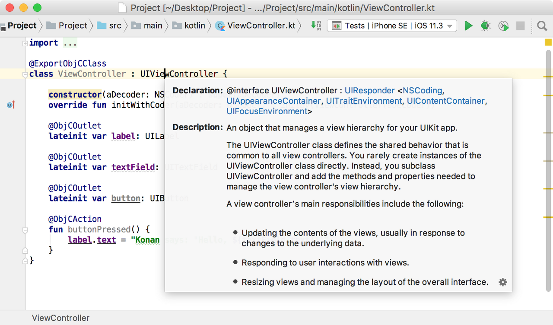The image size is (553, 325).
Task: Open the Tests run configuration dropdown
Action: [392, 26]
